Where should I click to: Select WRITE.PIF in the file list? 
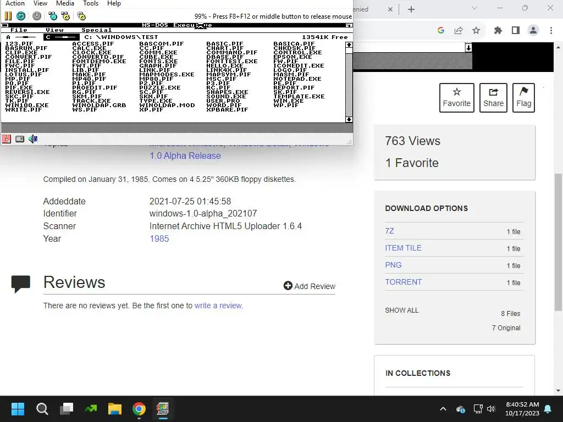point(23,109)
